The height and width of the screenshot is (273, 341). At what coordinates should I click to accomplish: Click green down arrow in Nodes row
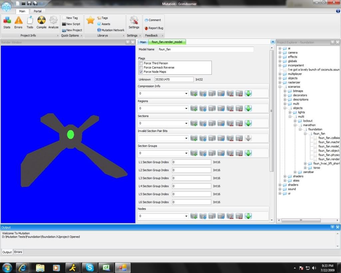pyautogui.click(x=248, y=216)
